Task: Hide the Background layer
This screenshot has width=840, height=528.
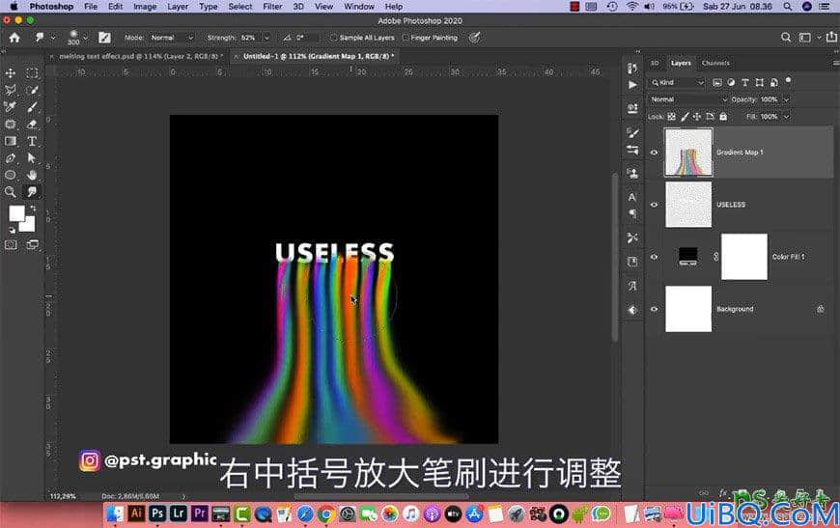Action: point(654,309)
